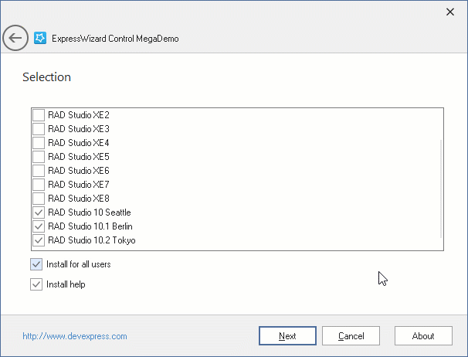
Task: Click the list box vertical scrollbar
Action: click(441, 189)
